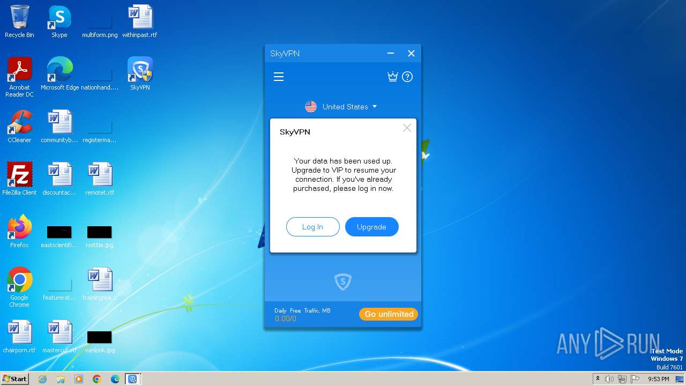686x386 pixels.
Task: Open the SkyVPN desktop shortcut
Action: point(140,74)
